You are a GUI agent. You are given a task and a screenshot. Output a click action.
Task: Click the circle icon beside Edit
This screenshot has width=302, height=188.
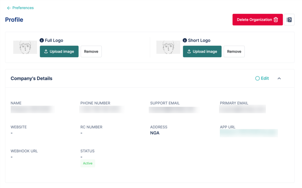coord(257,78)
